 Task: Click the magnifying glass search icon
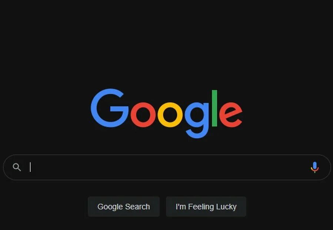pyautogui.click(x=17, y=167)
